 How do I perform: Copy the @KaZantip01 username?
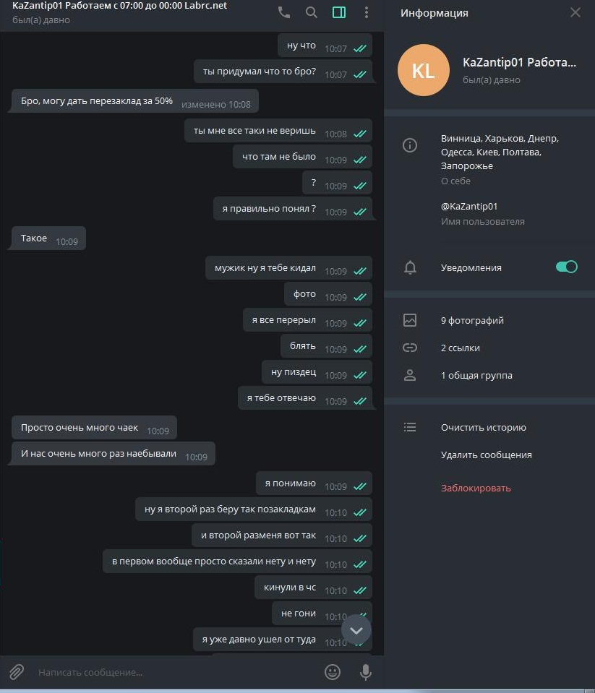click(x=469, y=207)
